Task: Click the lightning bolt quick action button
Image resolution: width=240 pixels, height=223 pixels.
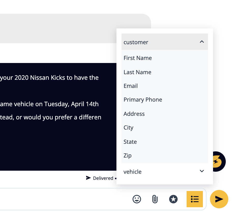Action: [x=219, y=162]
